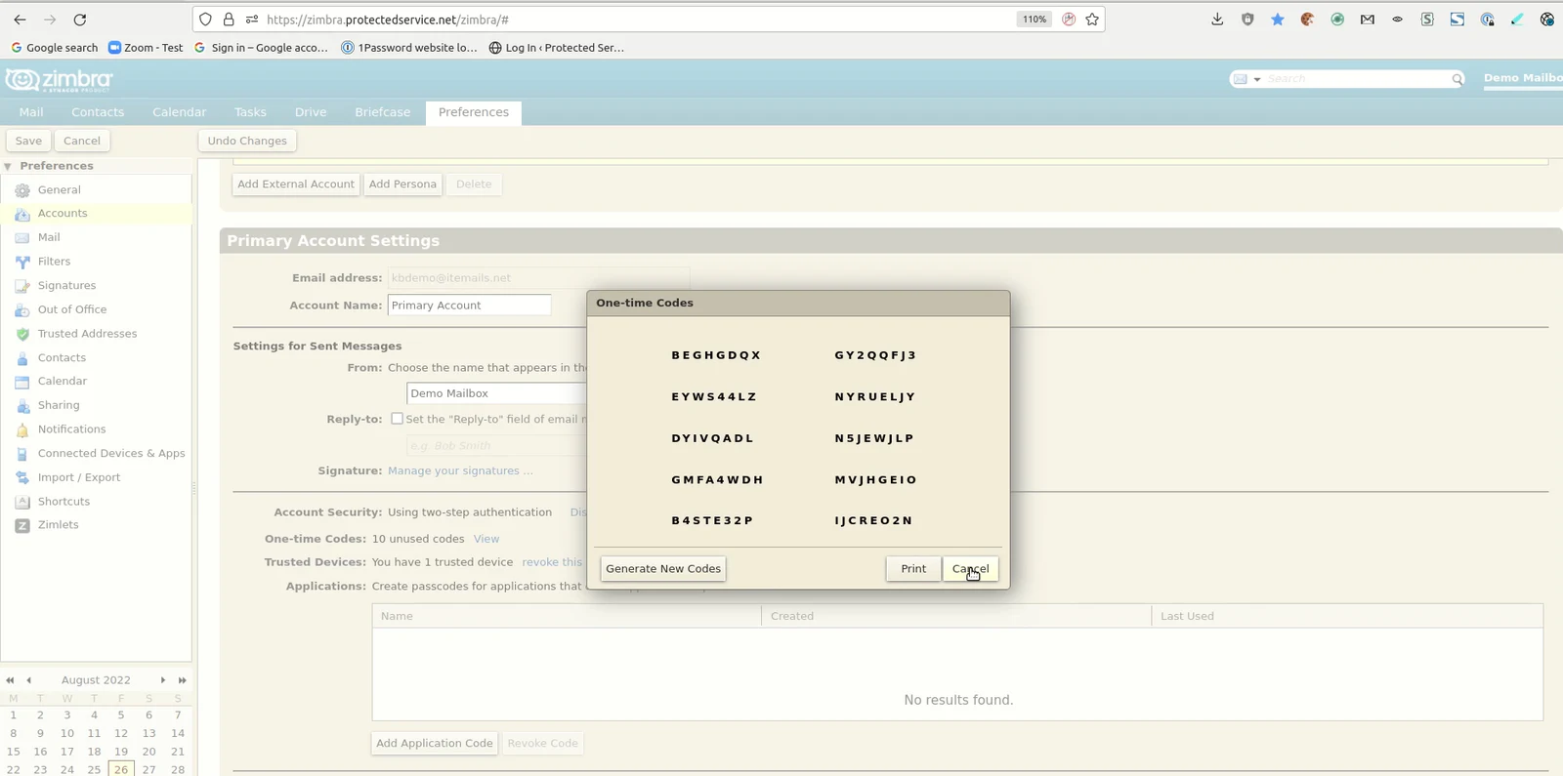
Task: Open the Google search bookmark
Action: (x=54, y=48)
